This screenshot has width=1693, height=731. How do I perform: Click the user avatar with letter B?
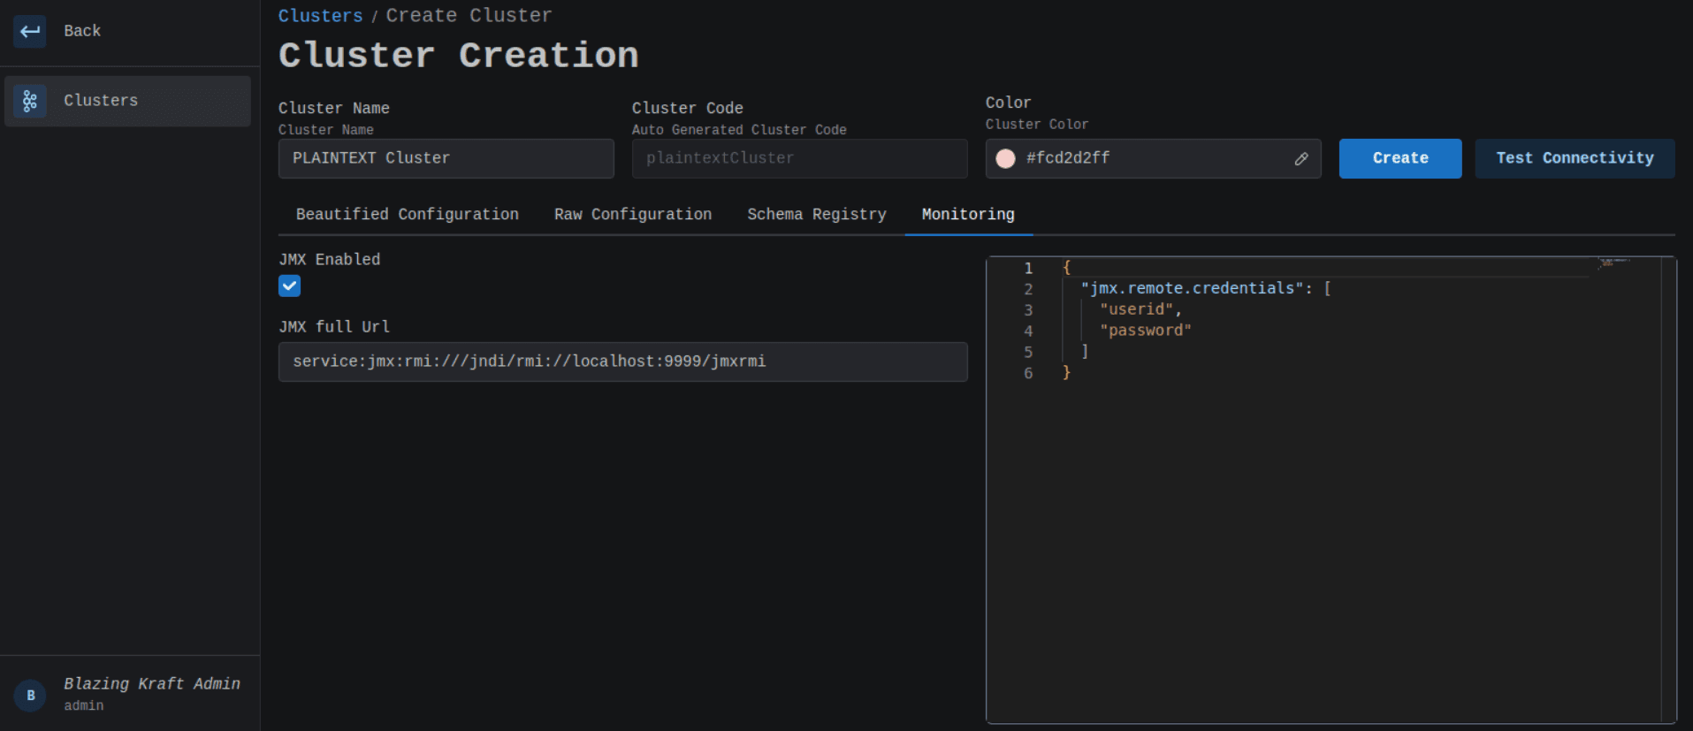(30, 696)
